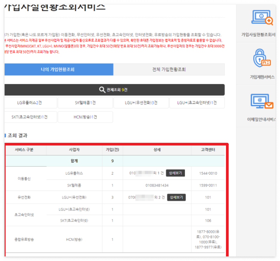
Task: Click the phone number 01083481434 cell
Action: click(157, 185)
